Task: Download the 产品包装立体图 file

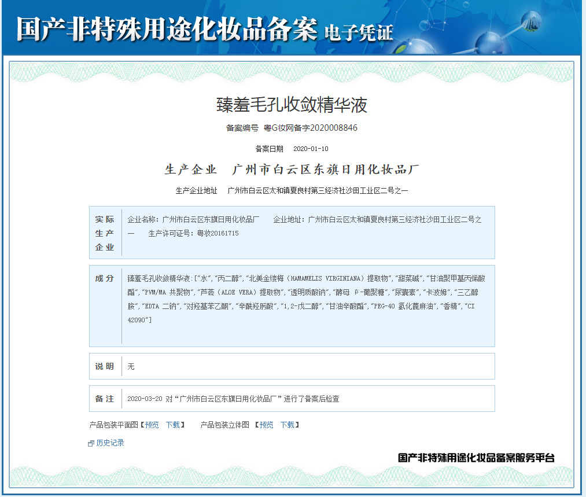Action: [288, 425]
